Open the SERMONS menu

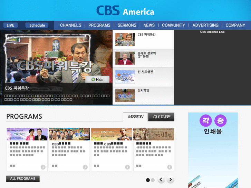pyautogui.click(x=127, y=25)
